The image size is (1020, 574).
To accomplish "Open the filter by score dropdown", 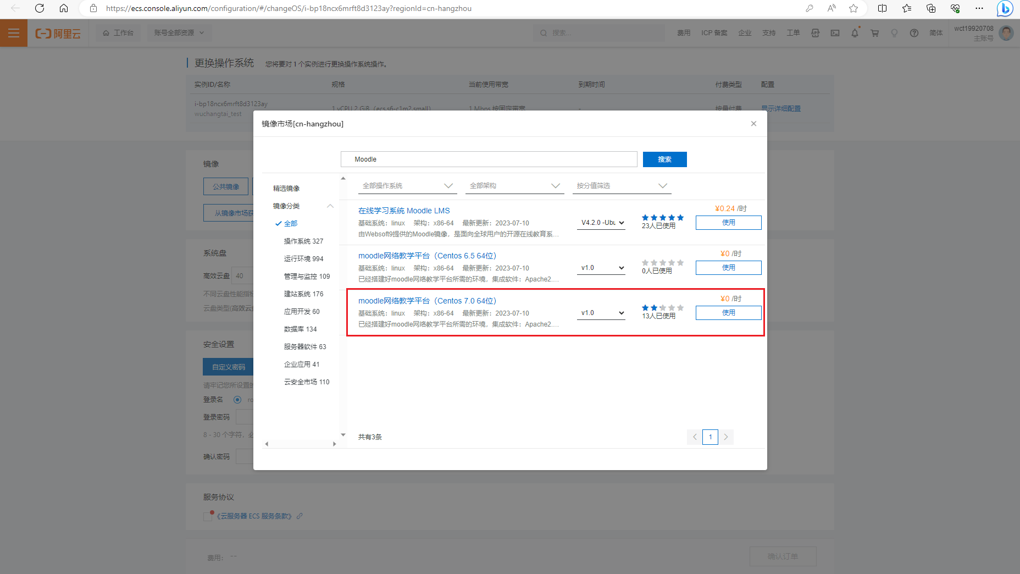I will (x=622, y=186).
